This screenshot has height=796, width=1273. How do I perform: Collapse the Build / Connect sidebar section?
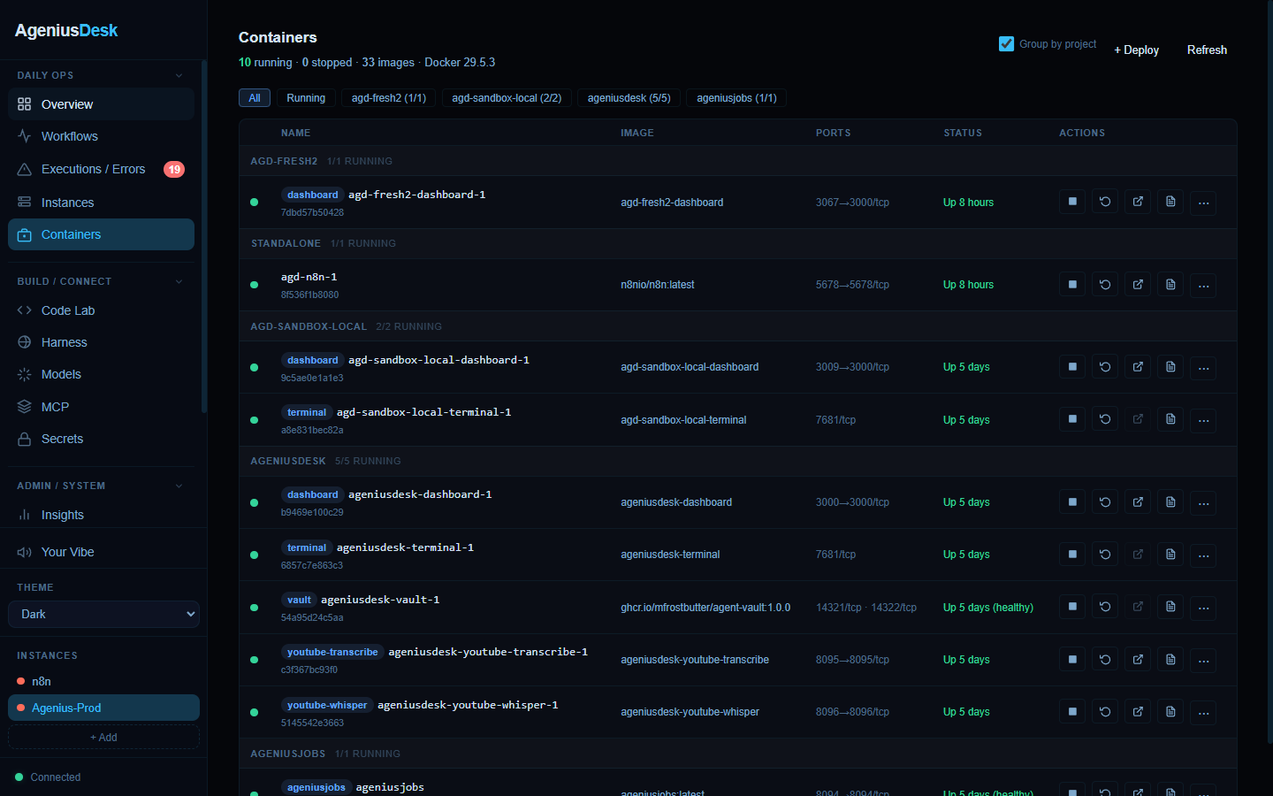coord(179,281)
